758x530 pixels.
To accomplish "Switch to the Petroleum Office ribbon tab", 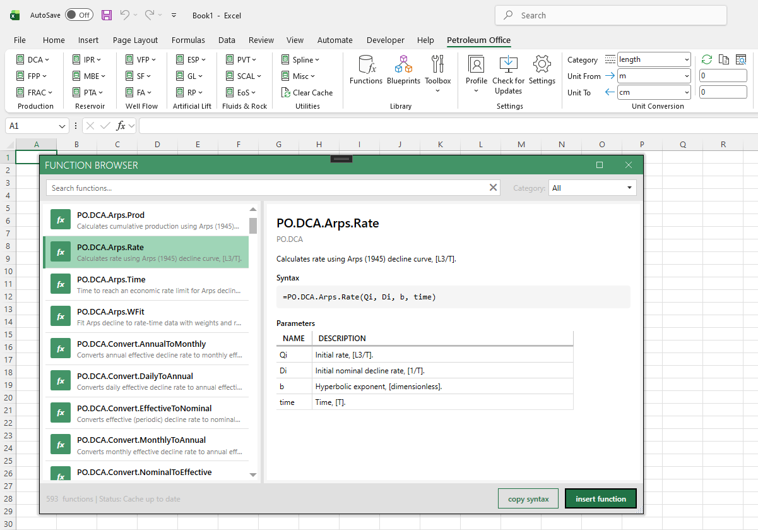I will (478, 40).
